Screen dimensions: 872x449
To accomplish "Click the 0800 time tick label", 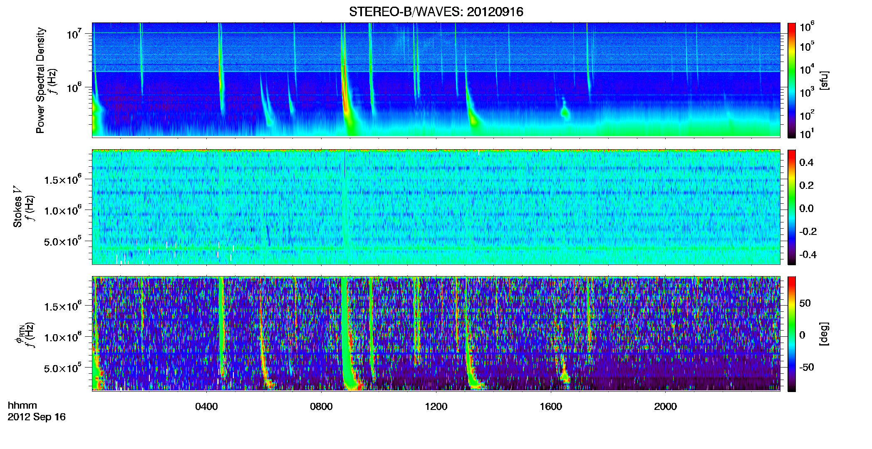I will tap(321, 407).
